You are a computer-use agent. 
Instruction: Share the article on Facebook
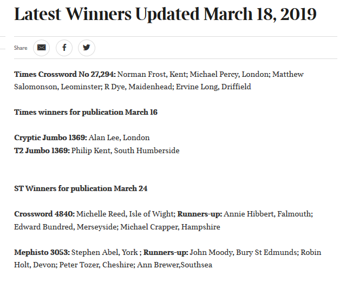64,48
